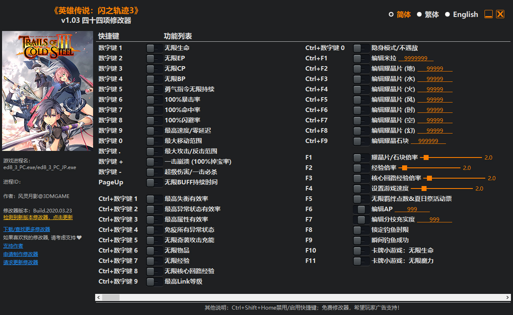Click the 编辑AP value field
Image resolution: width=513 pixels, height=315 pixels.
coord(412,209)
